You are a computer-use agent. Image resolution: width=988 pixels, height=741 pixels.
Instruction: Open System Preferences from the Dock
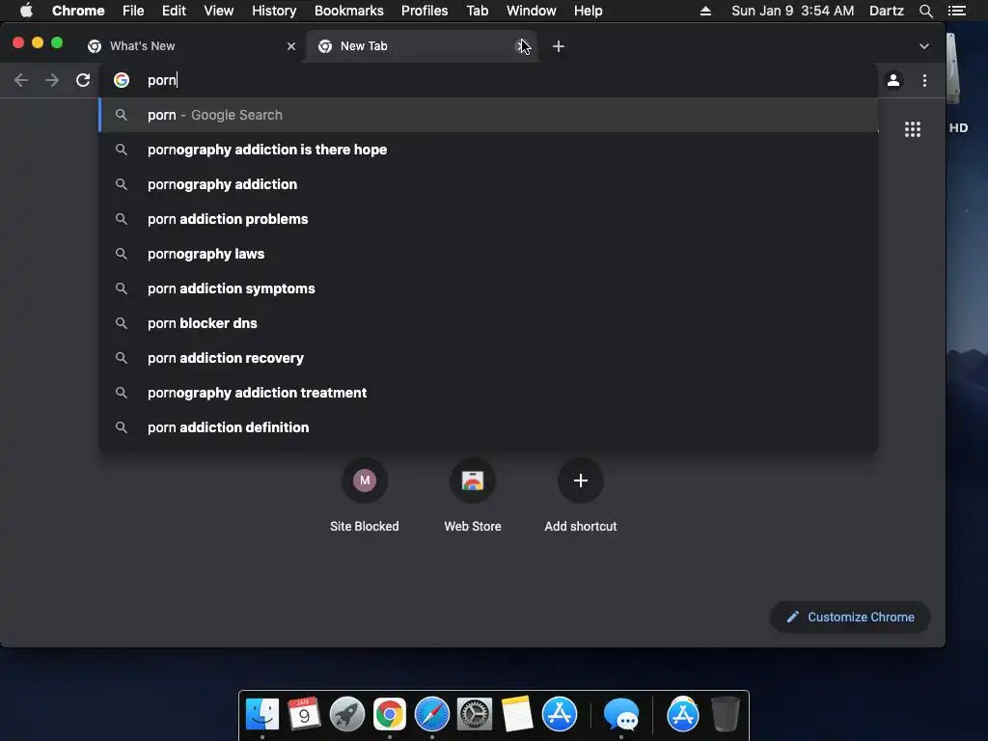pyautogui.click(x=475, y=715)
